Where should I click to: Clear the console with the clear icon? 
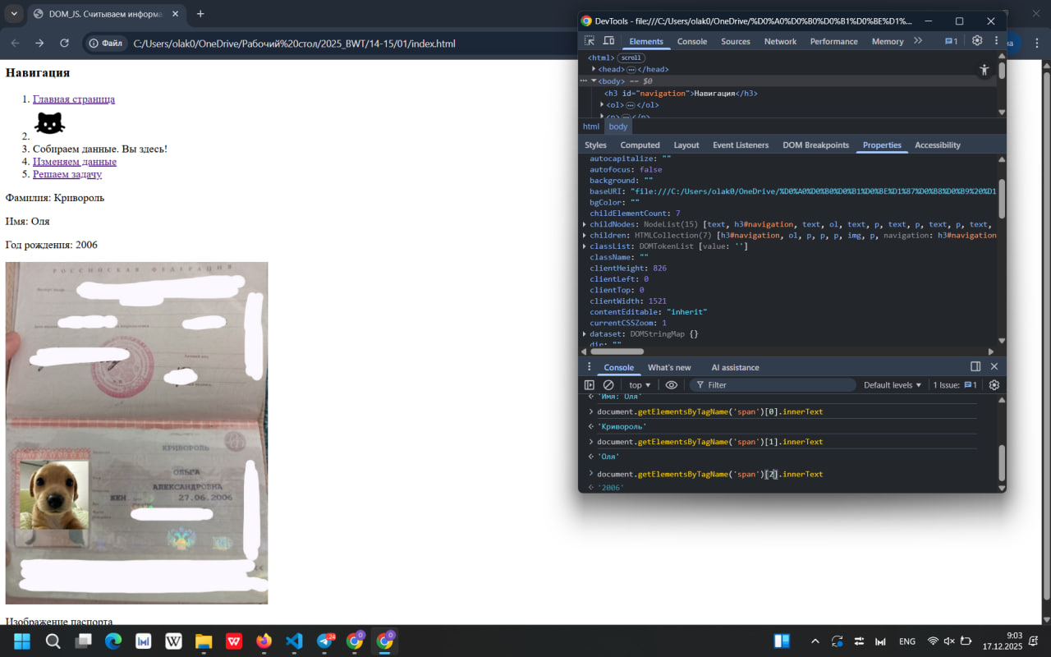(x=608, y=385)
